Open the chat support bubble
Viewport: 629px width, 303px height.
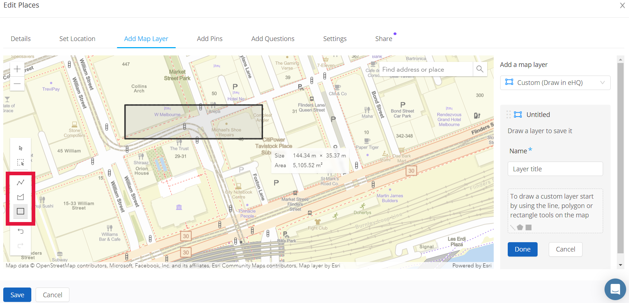[x=615, y=289]
